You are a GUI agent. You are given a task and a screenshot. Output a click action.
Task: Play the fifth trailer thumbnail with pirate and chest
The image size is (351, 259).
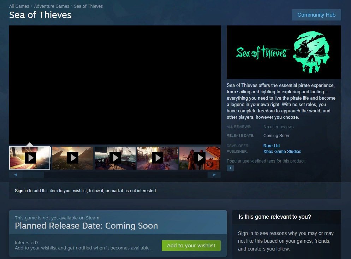point(200,158)
